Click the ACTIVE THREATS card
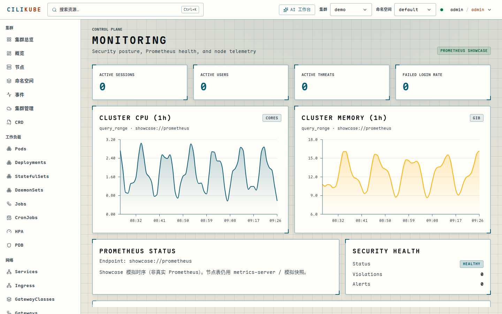 [x=342, y=82]
